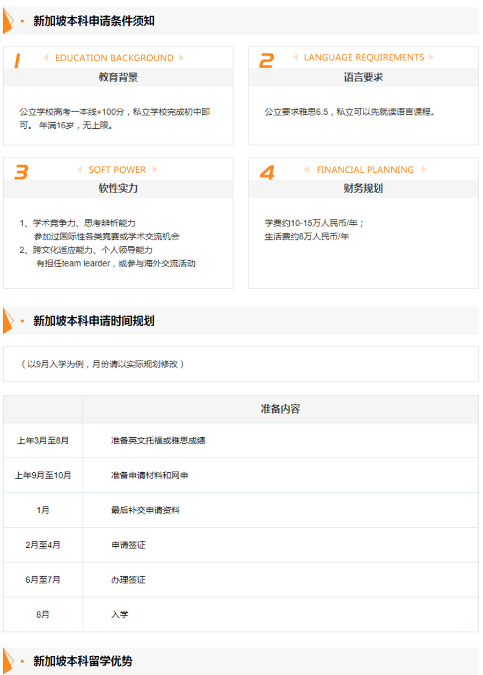
Task: Click the 财务规划 heading
Action: pos(363,188)
